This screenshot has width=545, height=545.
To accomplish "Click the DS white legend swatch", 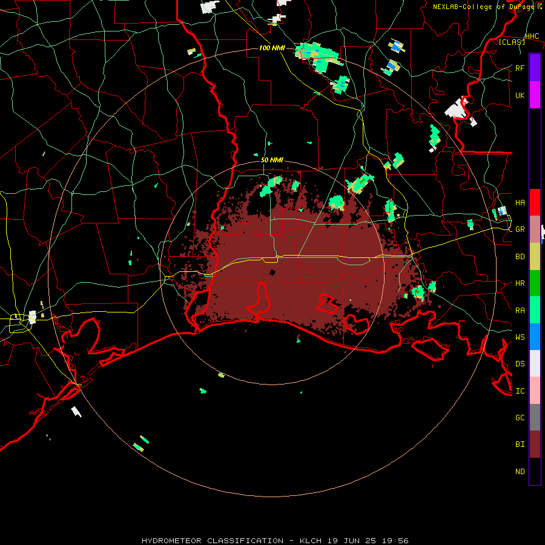I will [x=535, y=363].
